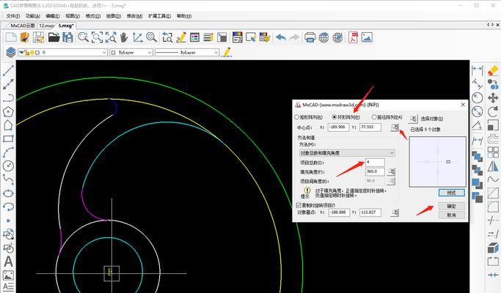Click the Move tool four-arrow icon
The image size is (501, 293).
[494, 97]
